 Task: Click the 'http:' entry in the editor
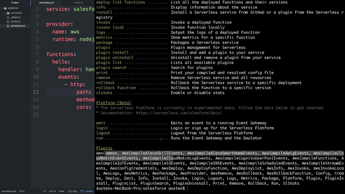tap(78, 84)
